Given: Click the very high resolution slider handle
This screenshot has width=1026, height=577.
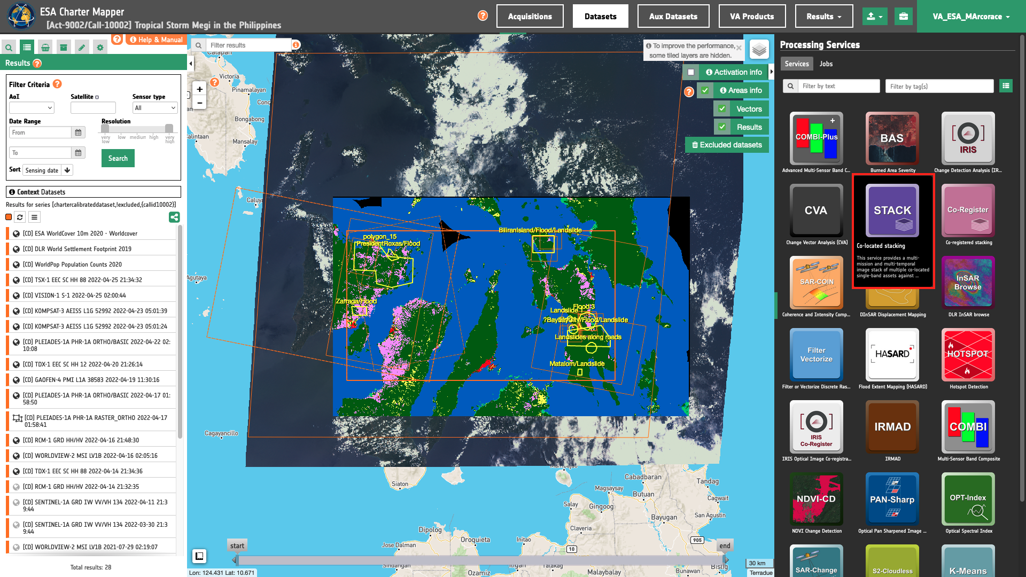Looking at the screenshot, I should (169, 129).
